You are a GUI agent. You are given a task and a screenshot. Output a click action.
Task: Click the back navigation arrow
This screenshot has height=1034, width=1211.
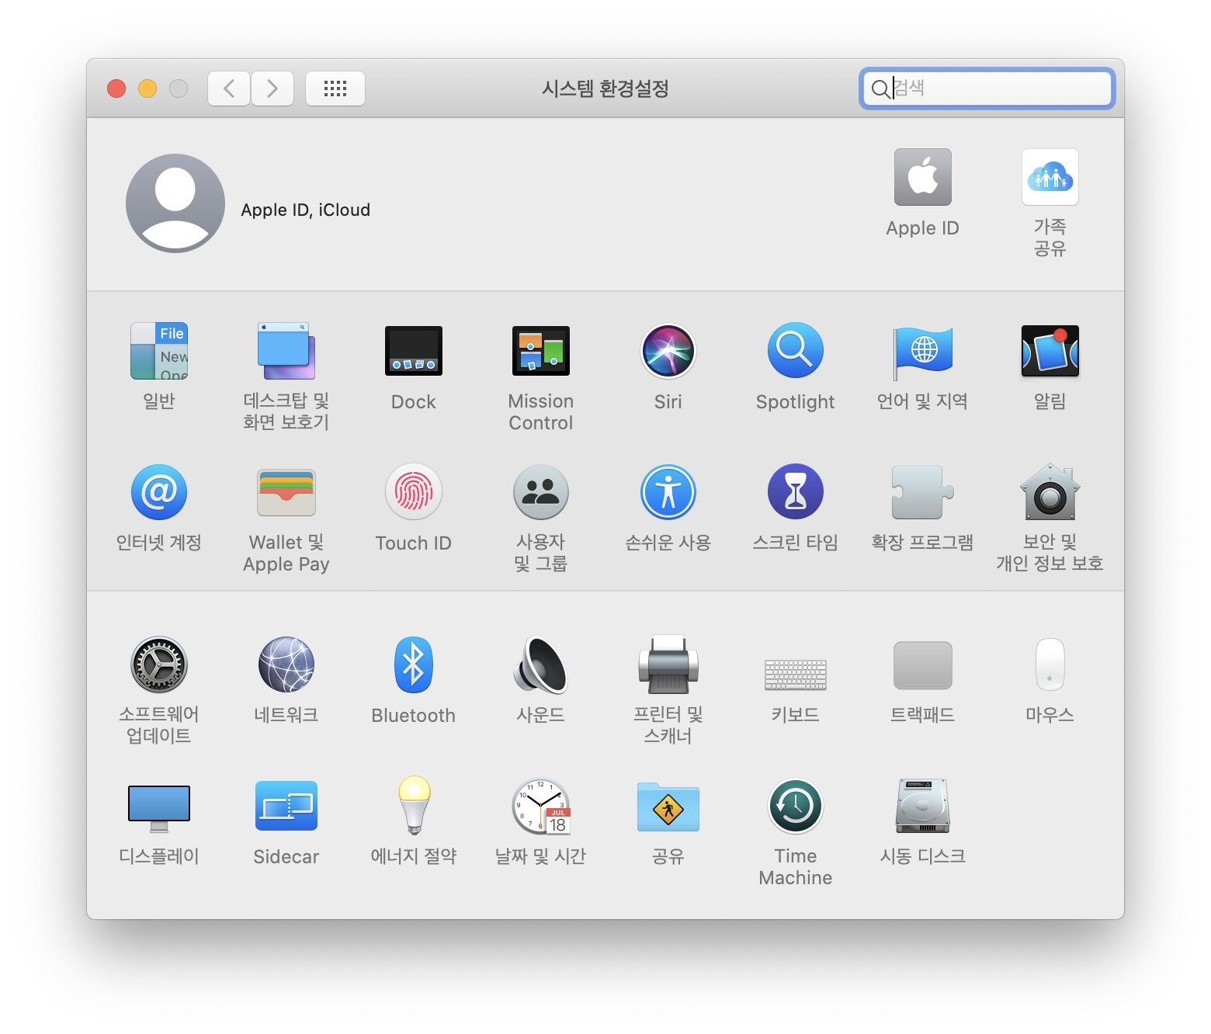[x=229, y=88]
